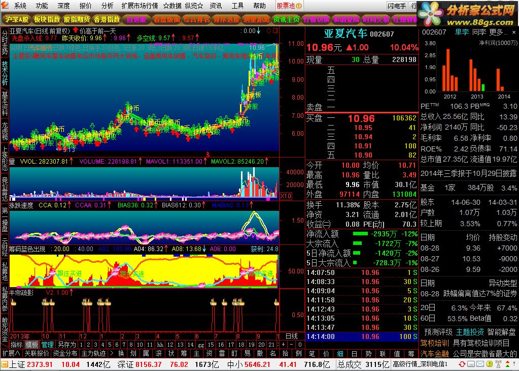The width and height of the screenshot is (519, 371).
Task: Click the > arrow after 主力轨迹
Action: coord(112,353)
